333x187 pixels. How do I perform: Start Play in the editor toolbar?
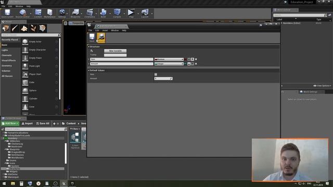point(131,14)
